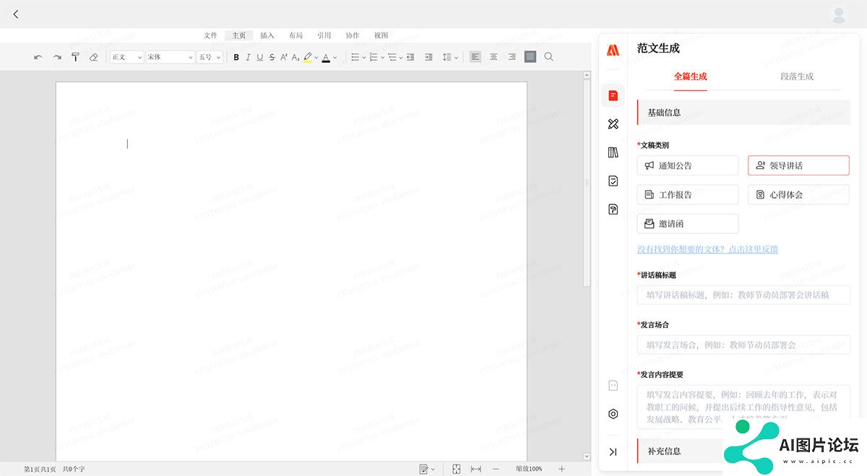Viewport: 867px width, 476px height.
Task: Choose the 心得体会 document type
Action: 798,194
